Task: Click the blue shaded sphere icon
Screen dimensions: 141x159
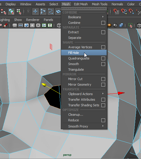Action: pyautogui.click(x=26, y=25)
